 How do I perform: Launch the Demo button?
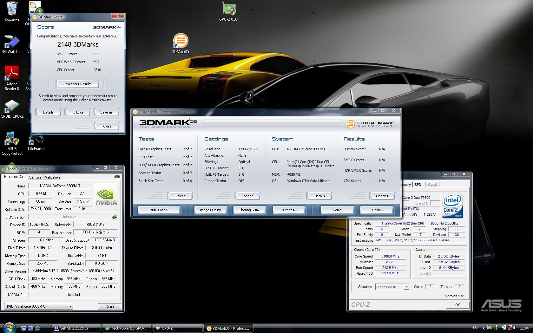pyautogui.click(x=338, y=210)
